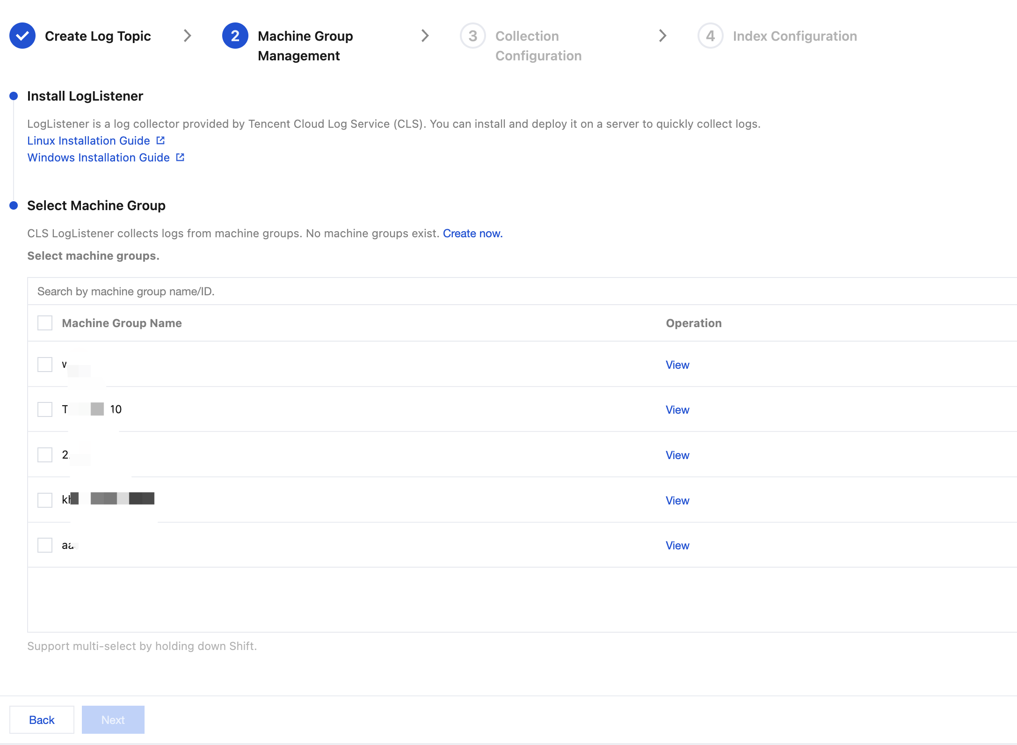Image resolution: width=1017 pixels, height=745 pixels.
Task: Tick checkbox for the last machine group
Action: point(45,545)
